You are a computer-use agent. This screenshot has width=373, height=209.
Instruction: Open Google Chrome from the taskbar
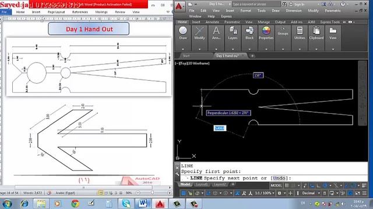[x=75, y=204]
